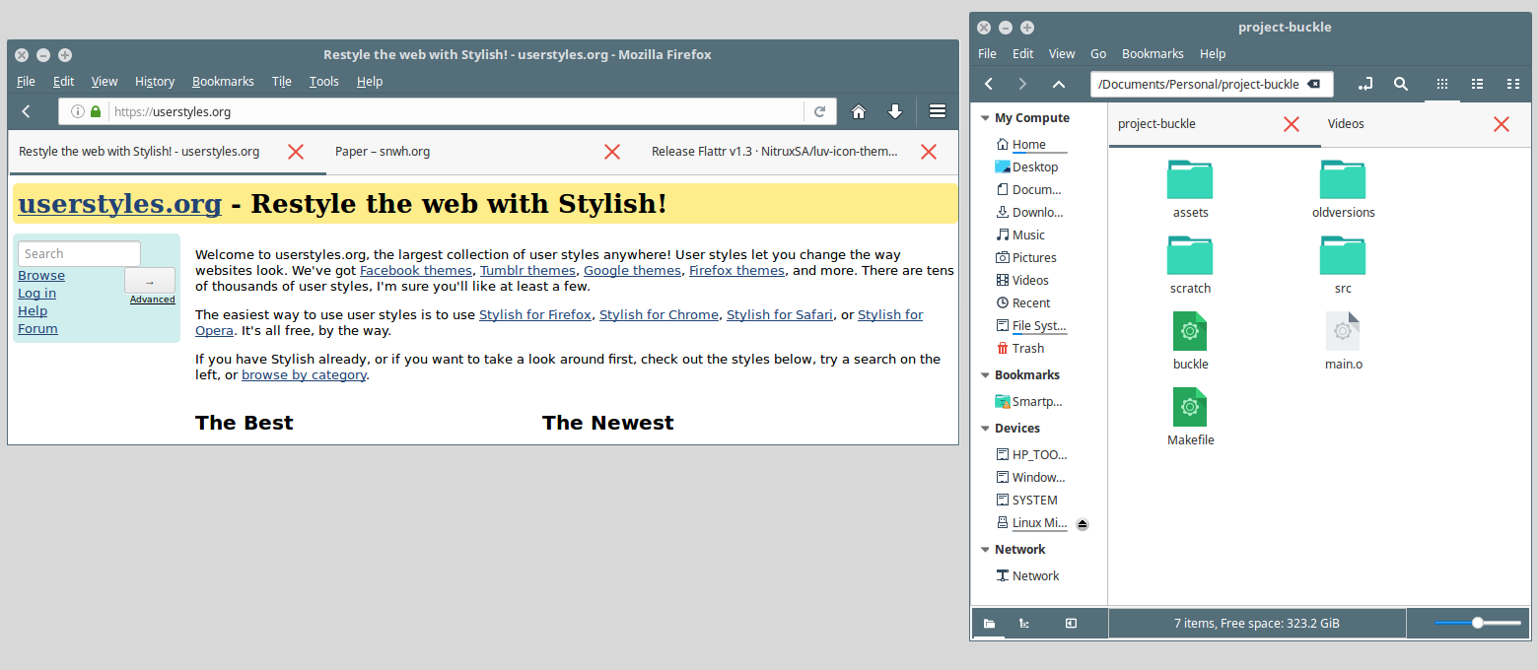Close the Videos tab in file manager

point(1502,124)
